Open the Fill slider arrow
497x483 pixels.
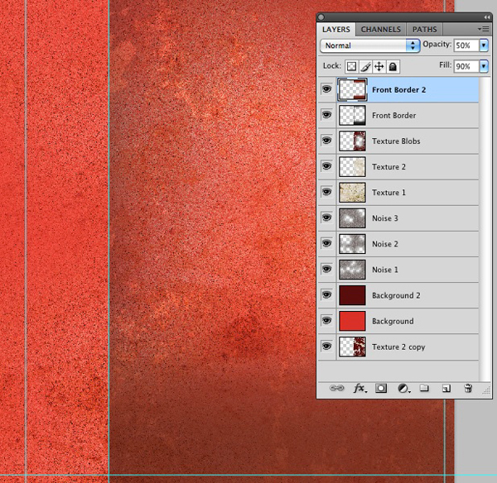[x=484, y=66]
